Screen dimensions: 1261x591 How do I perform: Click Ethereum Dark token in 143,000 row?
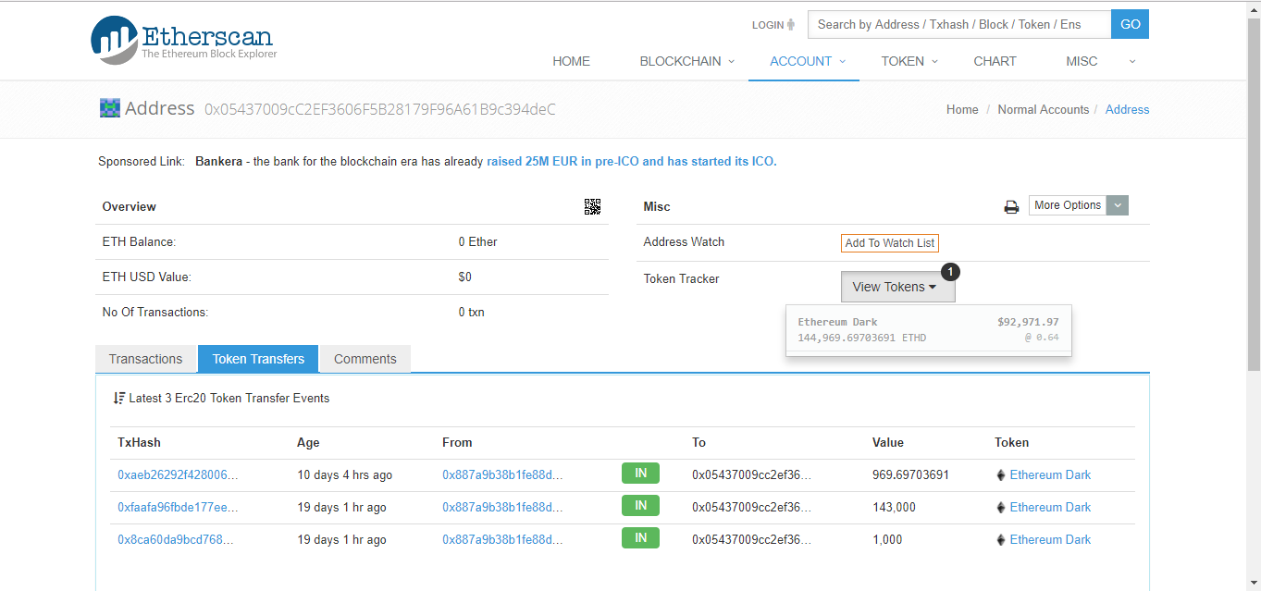click(x=1050, y=508)
